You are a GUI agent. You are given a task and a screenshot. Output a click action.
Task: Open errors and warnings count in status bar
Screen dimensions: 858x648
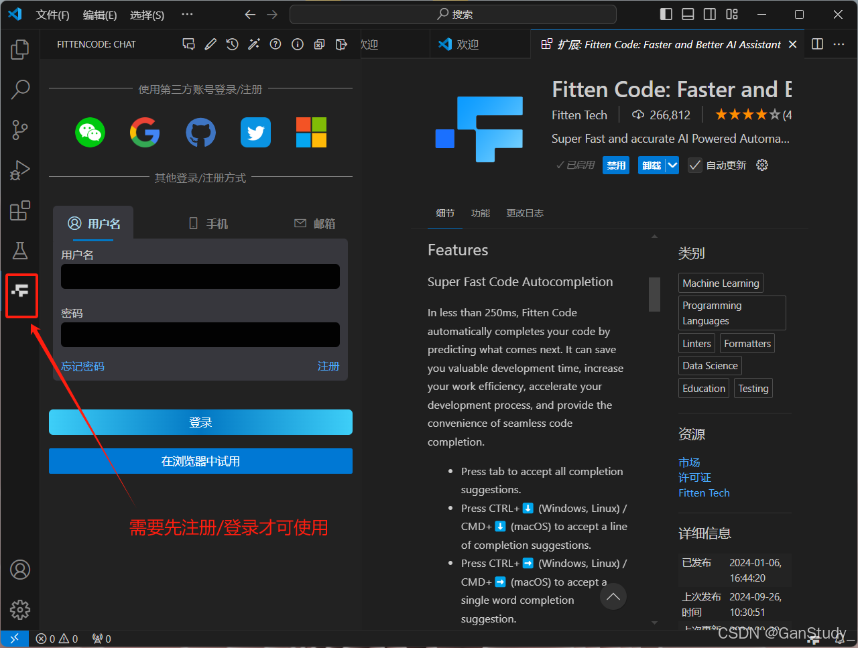point(57,639)
